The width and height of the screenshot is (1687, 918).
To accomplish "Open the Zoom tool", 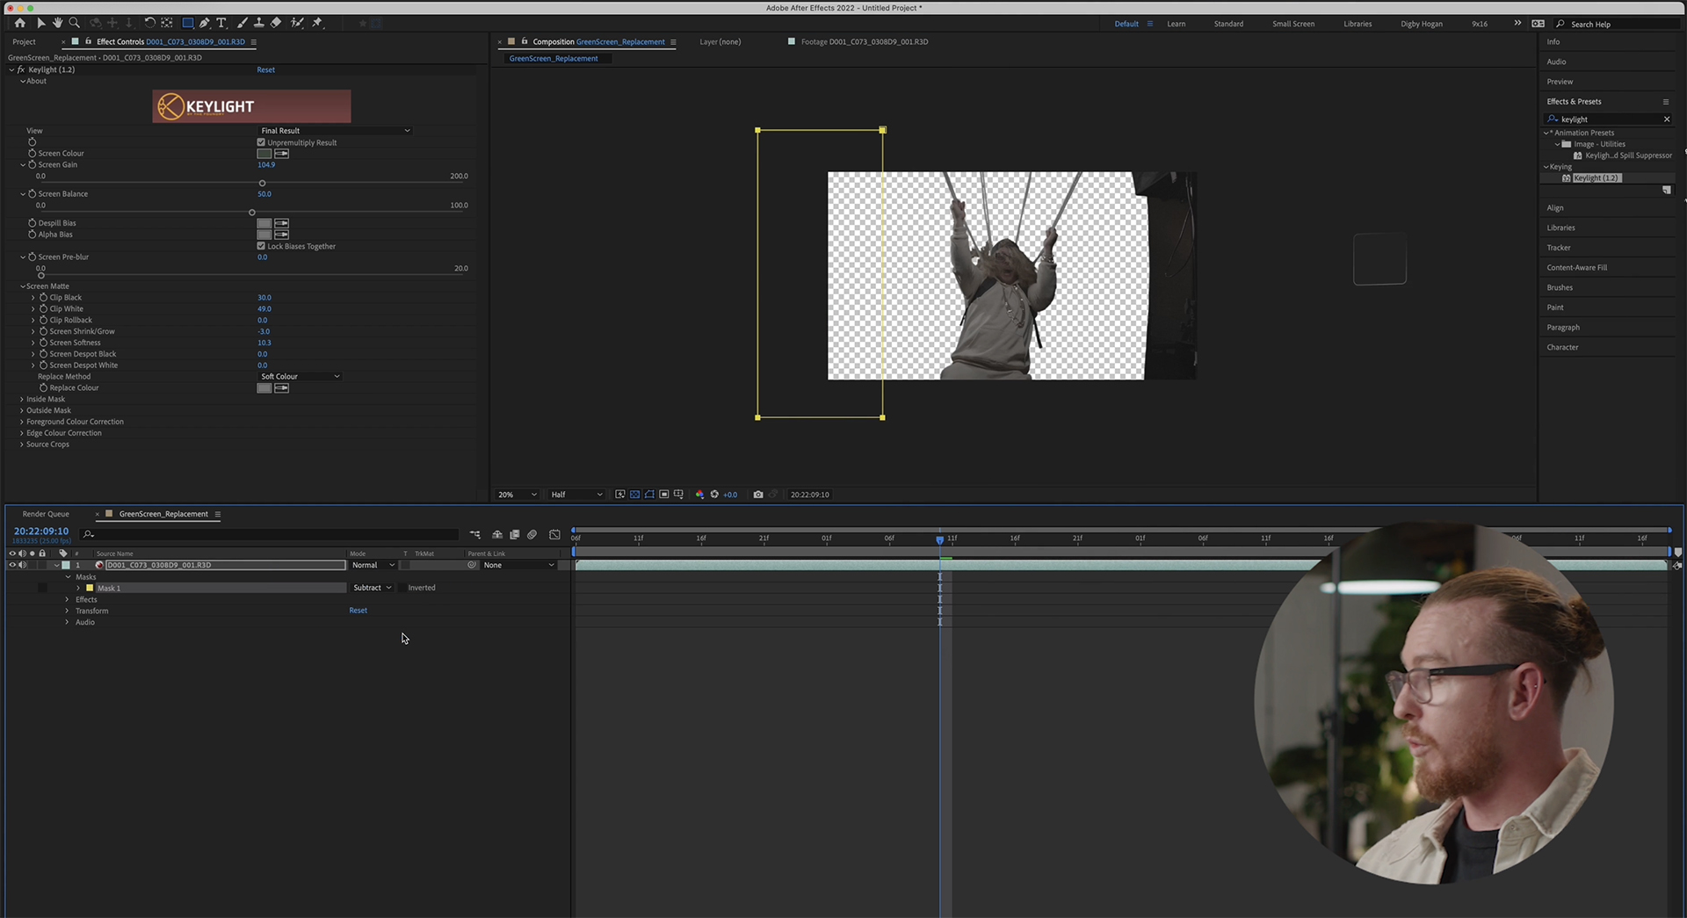I will click(x=74, y=23).
